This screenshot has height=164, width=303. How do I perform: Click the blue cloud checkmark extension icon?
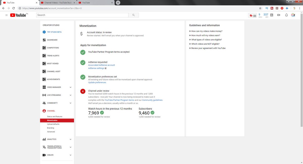(287, 8)
